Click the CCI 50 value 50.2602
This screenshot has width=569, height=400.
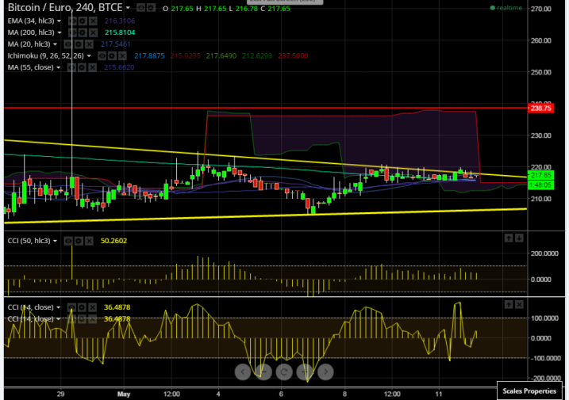pyautogui.click(x=114, y=241)
